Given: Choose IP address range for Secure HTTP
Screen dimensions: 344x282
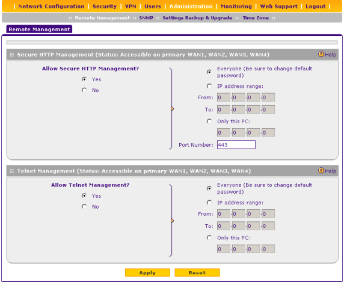Looking at the screenshot, I should (209, 86).
